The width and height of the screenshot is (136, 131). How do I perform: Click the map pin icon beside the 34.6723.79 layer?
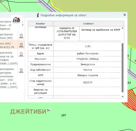(x=21, y=45)
